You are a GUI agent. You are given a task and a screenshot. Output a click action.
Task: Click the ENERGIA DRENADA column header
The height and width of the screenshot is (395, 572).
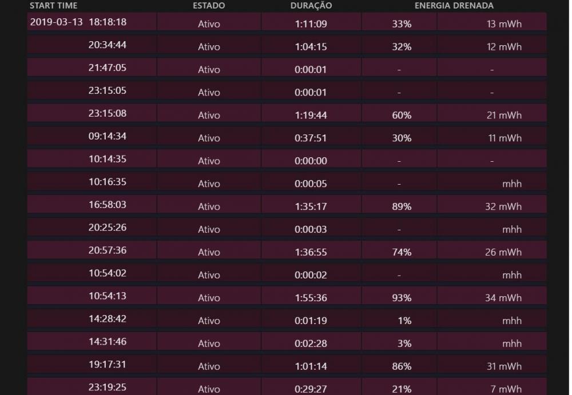tap(454, 6)
